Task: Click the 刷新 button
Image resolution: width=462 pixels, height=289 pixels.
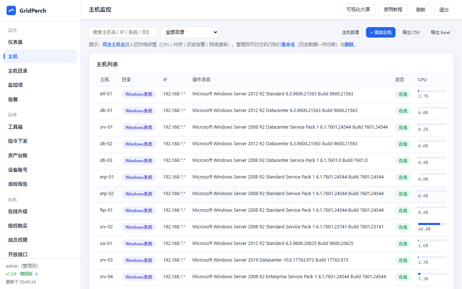Action: click(x=421, y=10)
